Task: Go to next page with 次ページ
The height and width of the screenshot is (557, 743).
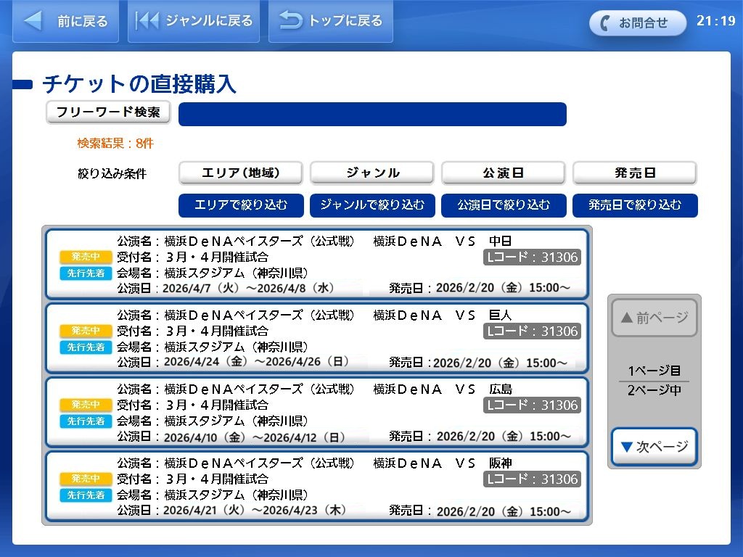Action: pyautogui.click(x=654, y=447)
